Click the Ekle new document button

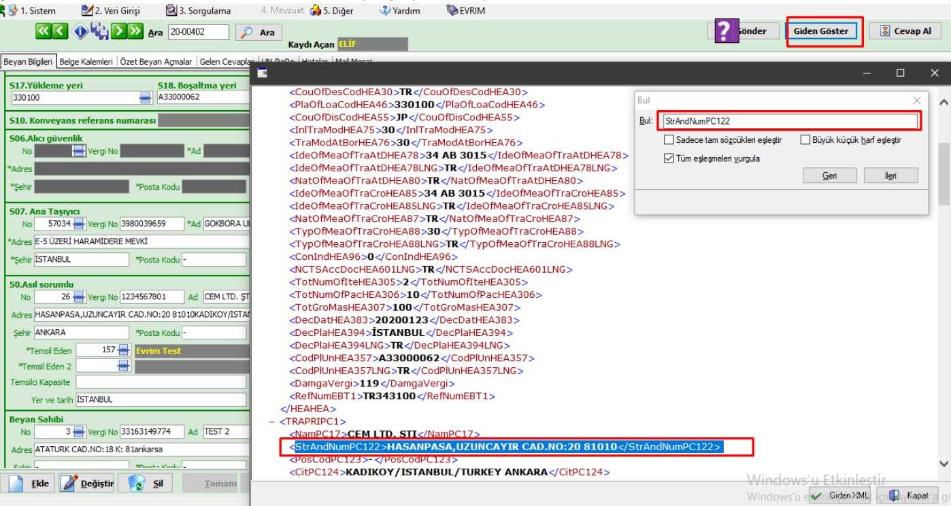(x=28, y=484)
